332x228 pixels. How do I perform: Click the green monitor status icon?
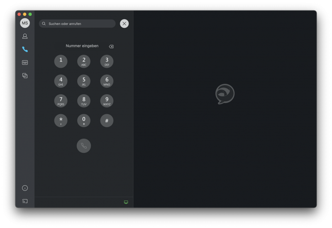pos(126,202)
